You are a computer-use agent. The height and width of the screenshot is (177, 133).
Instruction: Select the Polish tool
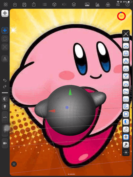[126, 91]
